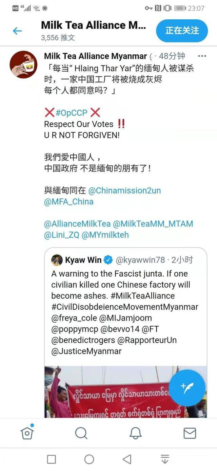Open Kyaw Win's small profile avatar
This screenshot has width=217, height=471.
click(x=57, y=260)
